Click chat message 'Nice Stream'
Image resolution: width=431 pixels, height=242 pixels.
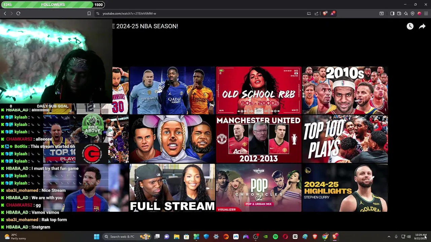coord(54,190)
